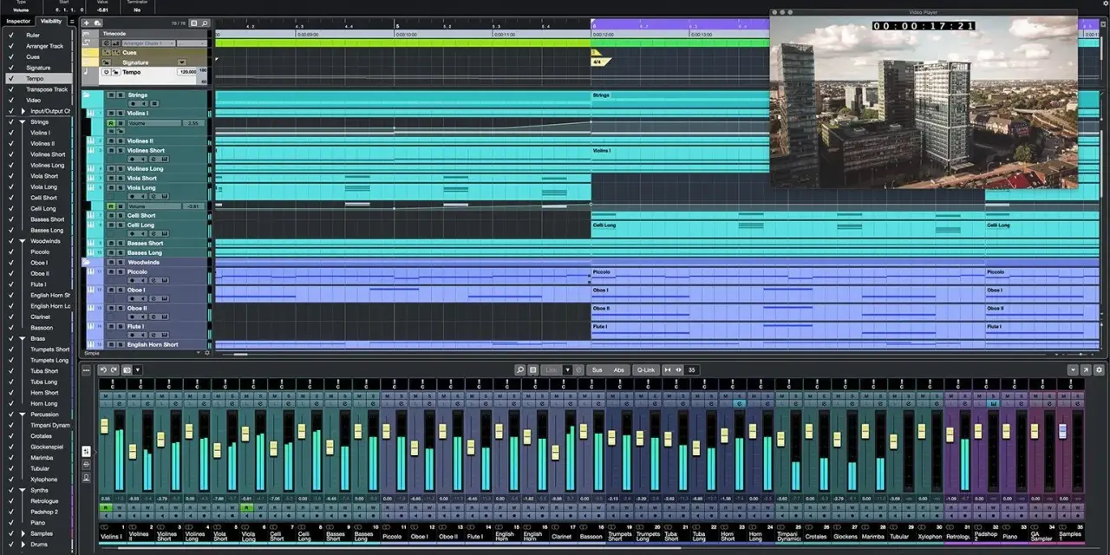This screenshot has height=555, width=1110.
Task: Click the Sus button in MixConsole toolbar
Action: coord(597,369)
